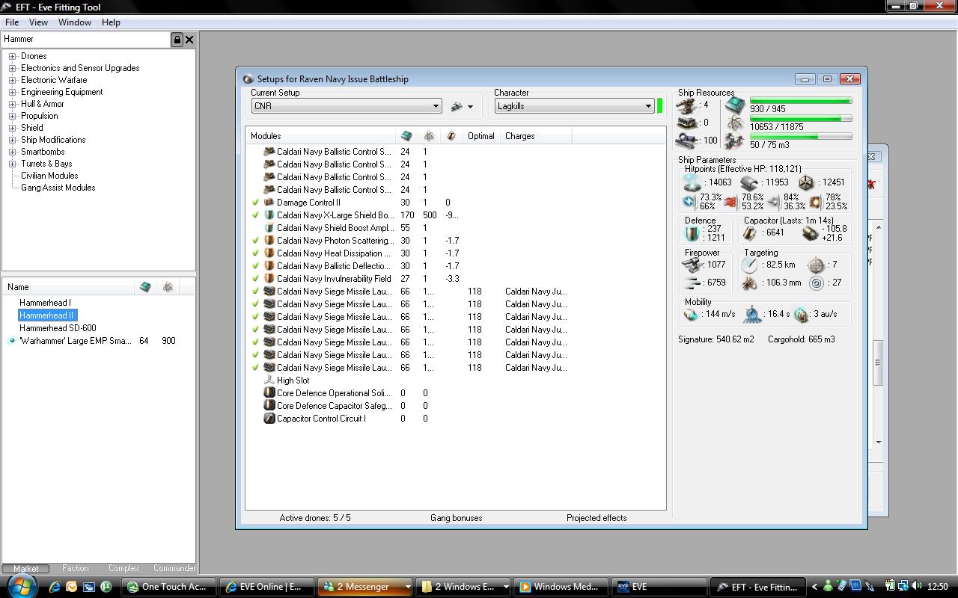958x598 pixels.
Task: Expand the Hull & Armor category
Action: [12, 104]
